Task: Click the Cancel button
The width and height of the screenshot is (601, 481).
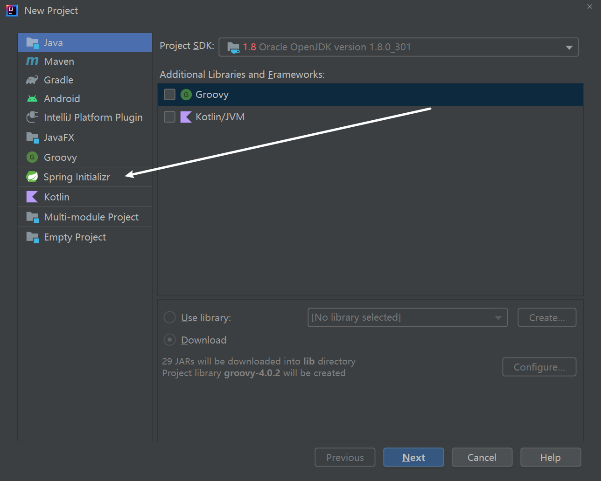Action: 482,457
